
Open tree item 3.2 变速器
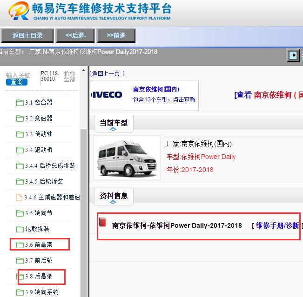39,119
